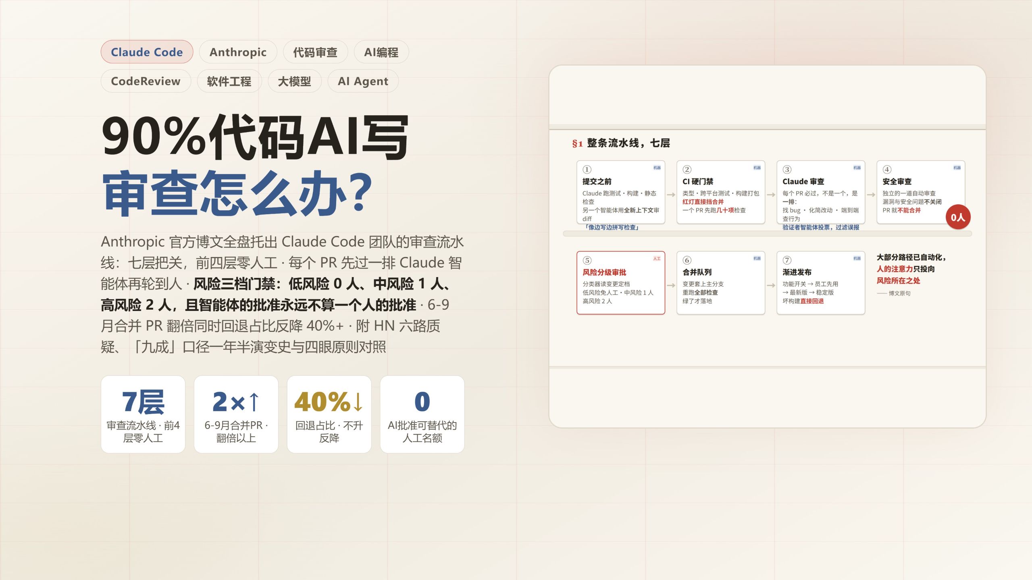Click the 人工 label on step 5 card
Screen dimensions: 1032x580
657,259
